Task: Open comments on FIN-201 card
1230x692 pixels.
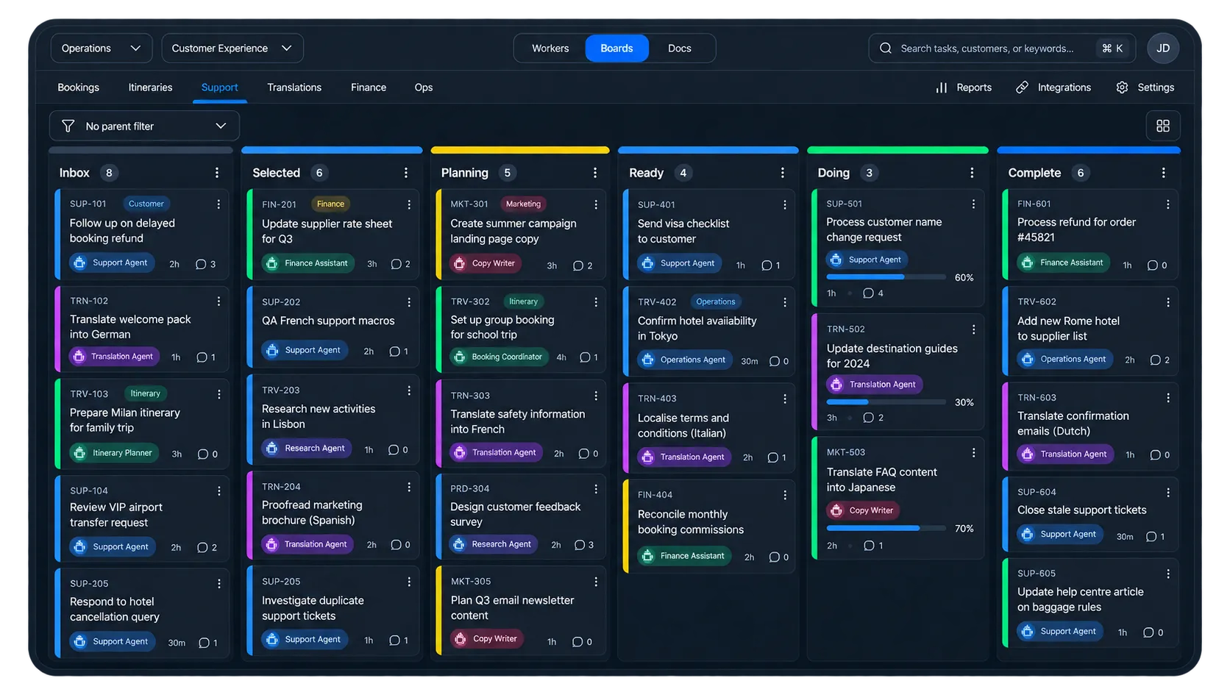Action: tap(400, 264)
